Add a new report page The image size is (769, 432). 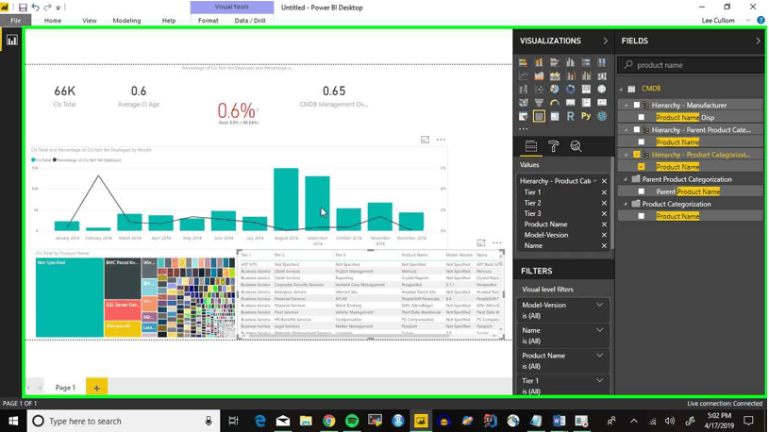[x=96, y=388]
